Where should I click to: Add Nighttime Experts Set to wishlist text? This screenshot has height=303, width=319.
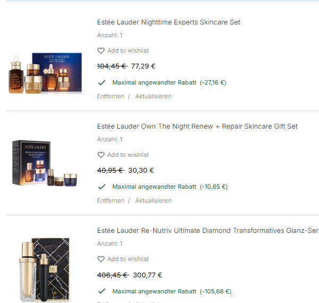(128, 50)
